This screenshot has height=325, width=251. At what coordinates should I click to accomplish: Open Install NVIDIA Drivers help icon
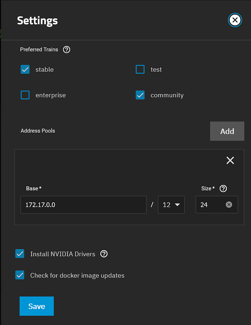click(104, 254)
